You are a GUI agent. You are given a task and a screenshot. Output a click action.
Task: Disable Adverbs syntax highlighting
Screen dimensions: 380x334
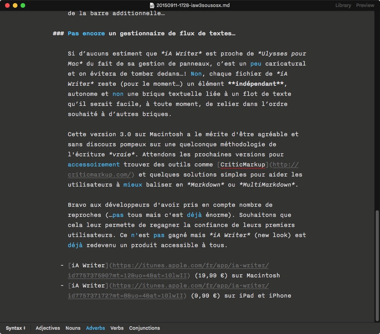(95, 328)
